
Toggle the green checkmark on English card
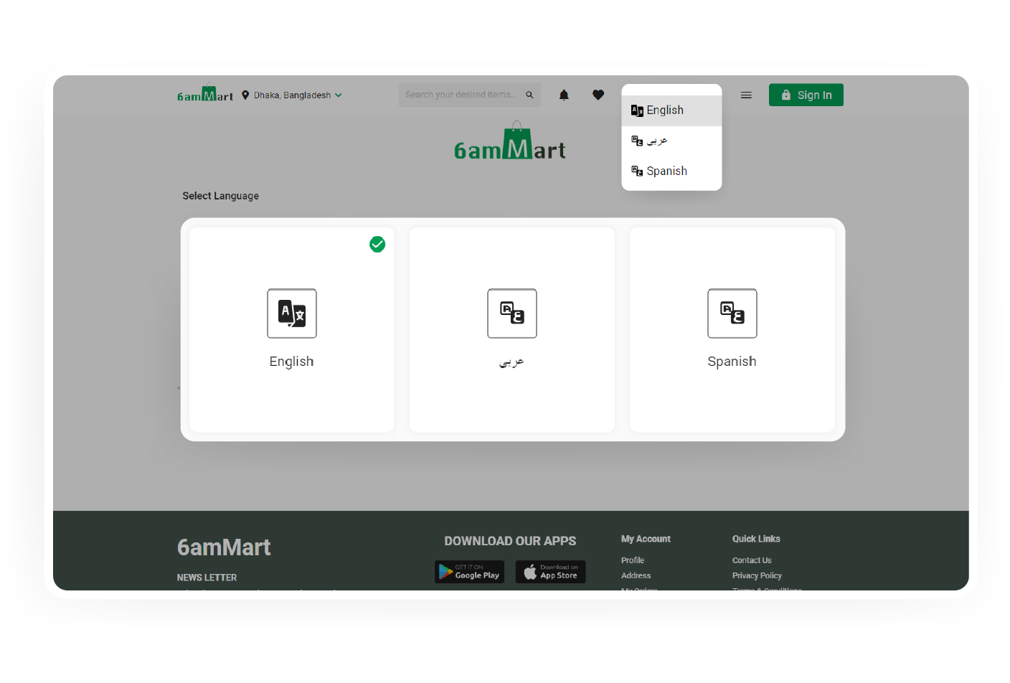[x=377, y=245]
